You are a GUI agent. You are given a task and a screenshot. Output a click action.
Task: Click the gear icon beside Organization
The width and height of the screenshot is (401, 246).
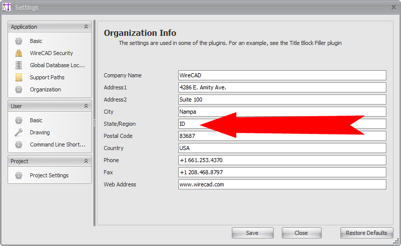19,89
